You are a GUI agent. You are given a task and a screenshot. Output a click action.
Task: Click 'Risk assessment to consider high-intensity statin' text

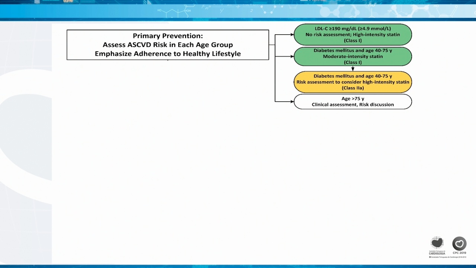tap(353, 82)
